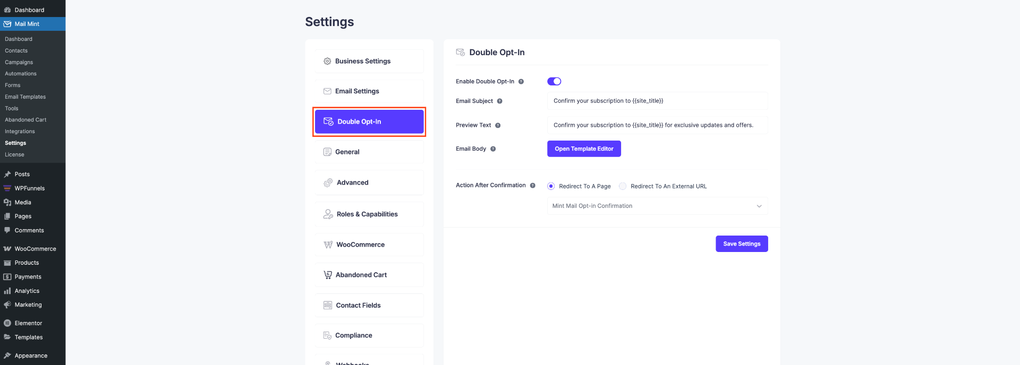Click help icon beside Action After Confirmation
This screenshot has height=365, width=1020.
[532, 186]
